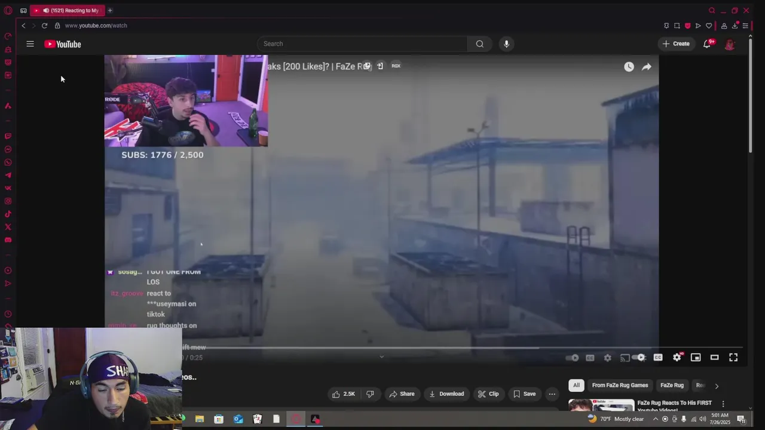Select the From FaZe Rug Games chip
This screenshot has width=765, height=430.
coord(620,385)
